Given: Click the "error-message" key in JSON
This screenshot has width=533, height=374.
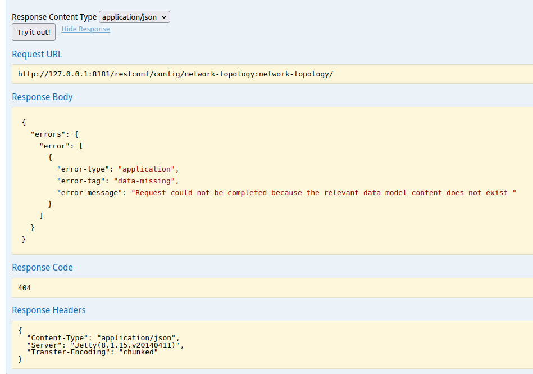Looking at the screenshot, I should (x=89, y=193).
